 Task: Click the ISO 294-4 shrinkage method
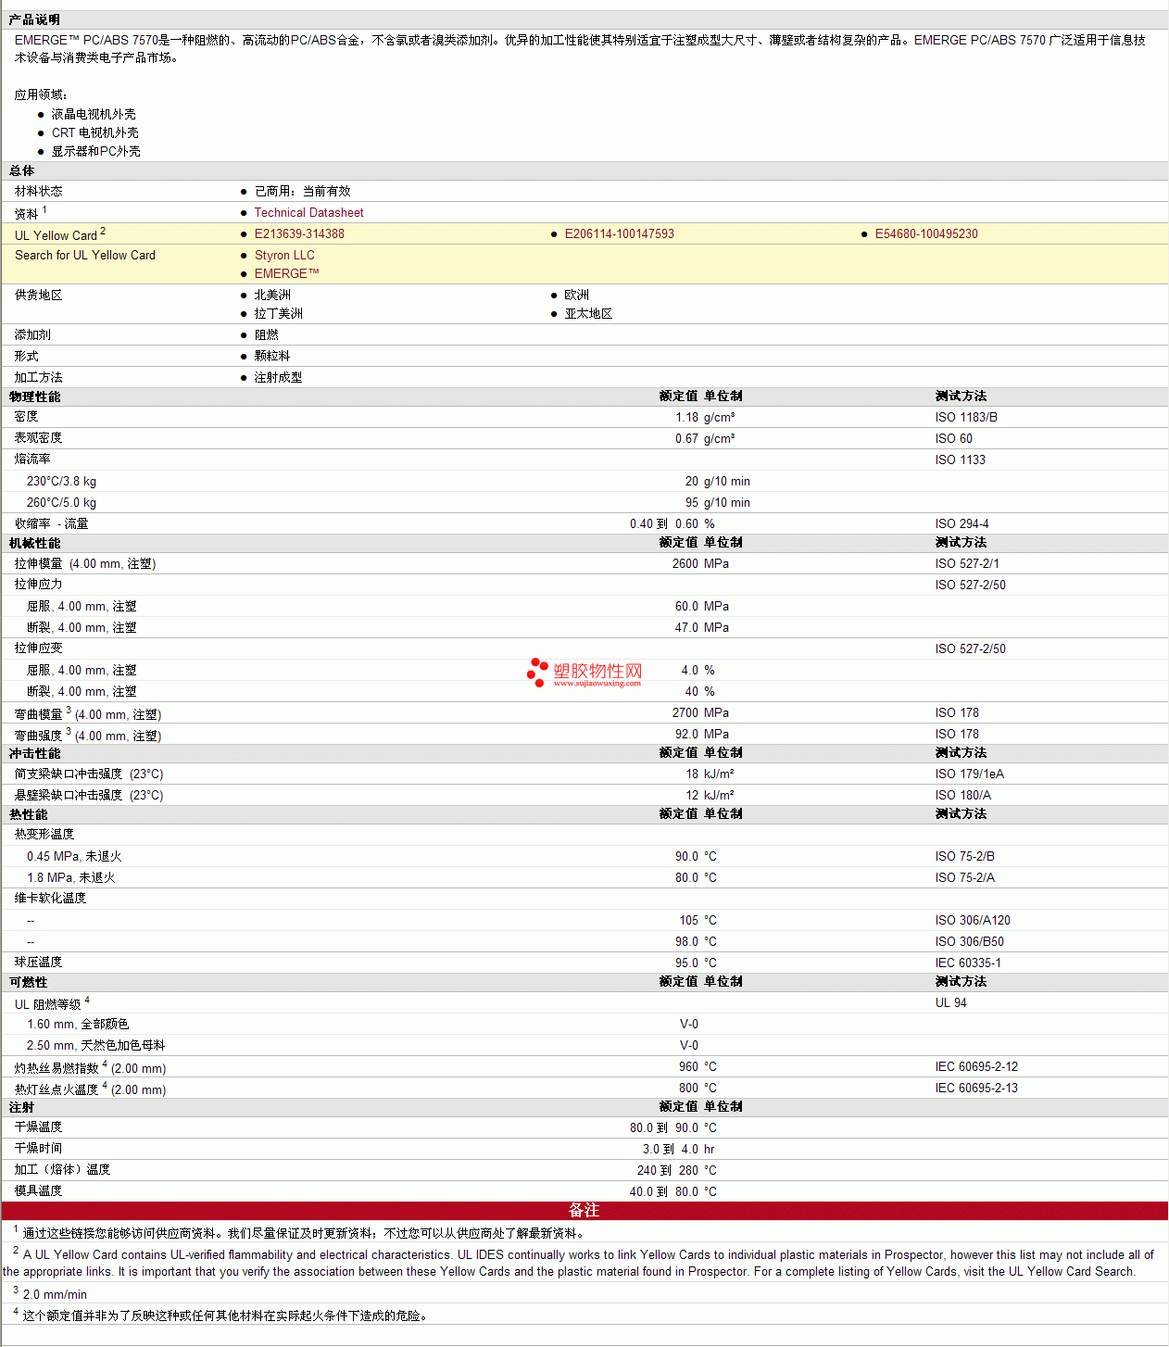pos(962,523)
